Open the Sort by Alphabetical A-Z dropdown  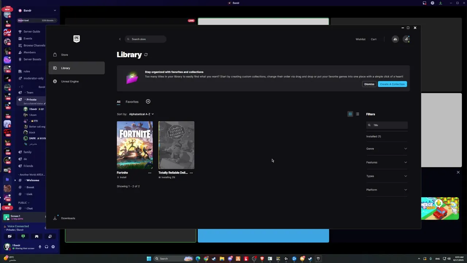(141, 114)
